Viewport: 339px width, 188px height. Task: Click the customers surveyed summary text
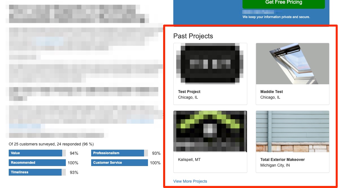[51, 144]
